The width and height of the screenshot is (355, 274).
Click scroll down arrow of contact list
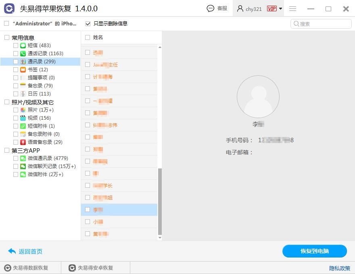(160, 238)
